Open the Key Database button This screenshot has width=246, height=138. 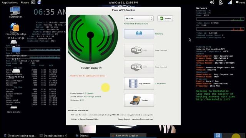(139, 84)
